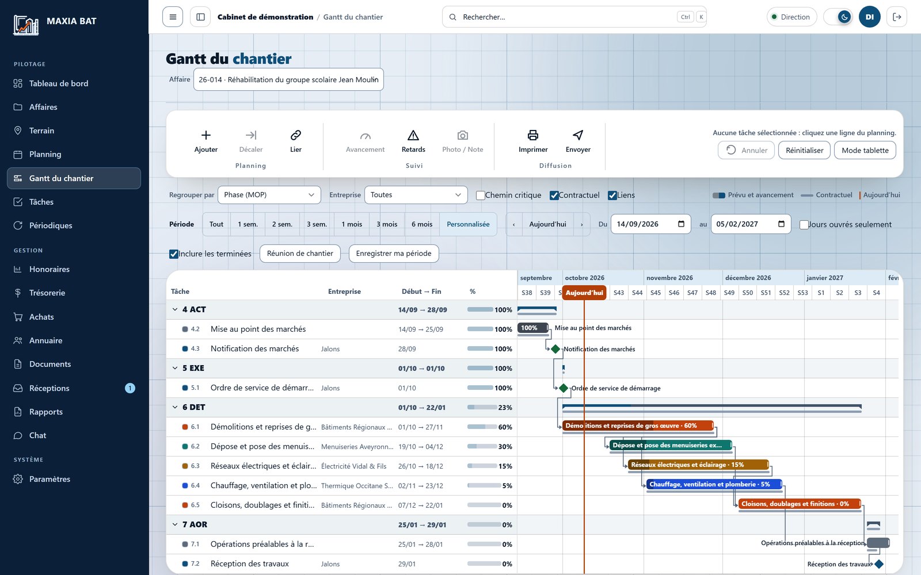Viewport: 921px width, 575px height.
Task: Collapse the 5 EXE group
Action: coord(175,368)
